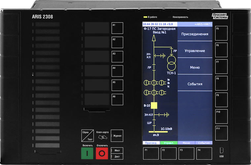Select the green Управл. bottom tab
Screen dimensions: 251x165
[169, 143]
